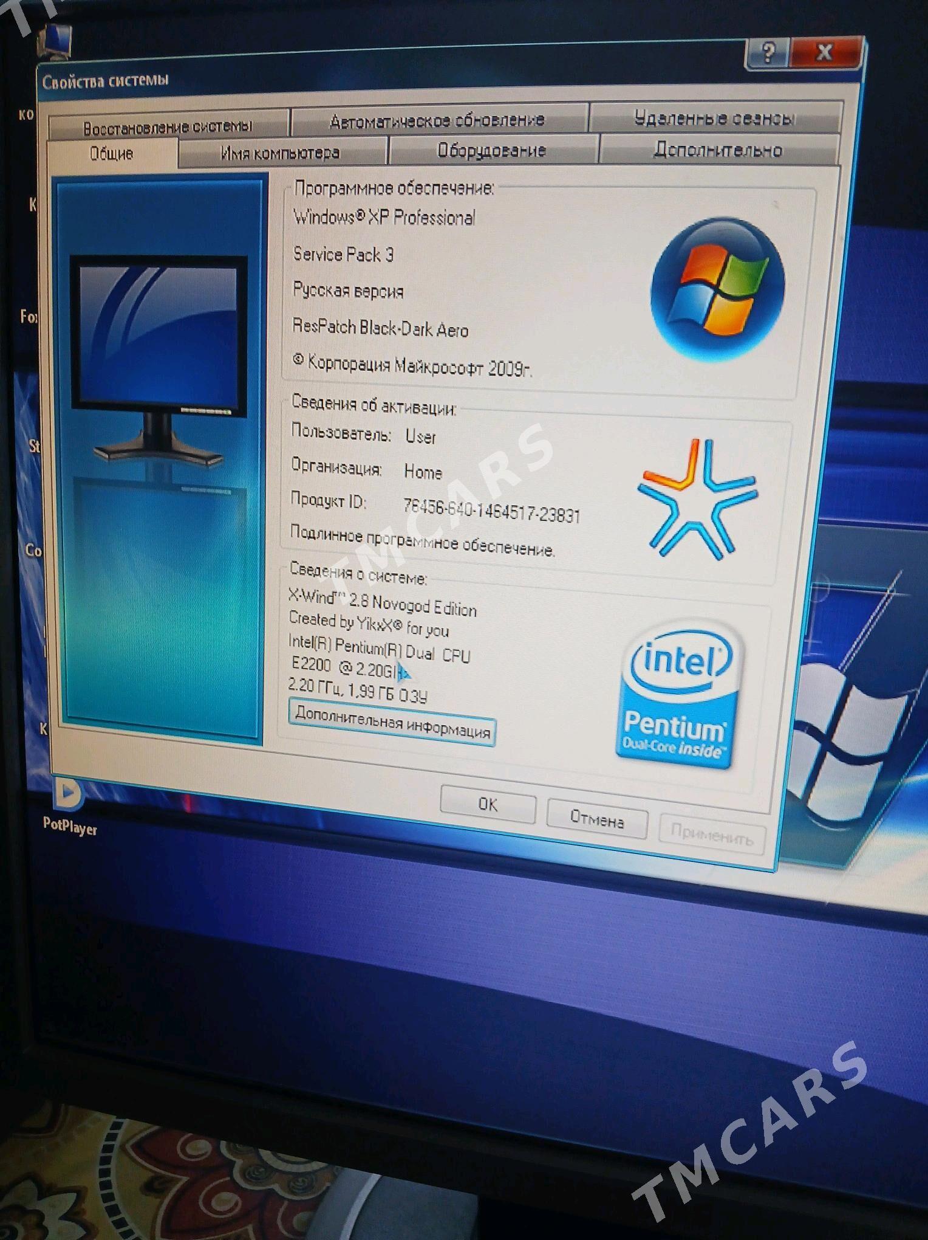This screenshot has width=928, height=1240.
Task: Open the Восстановление системы tab
Action: click(168, 126)
